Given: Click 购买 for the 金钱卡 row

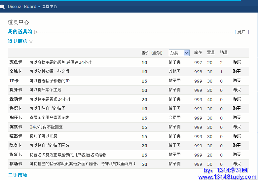Looking at the screenshot, I should 237,71.
